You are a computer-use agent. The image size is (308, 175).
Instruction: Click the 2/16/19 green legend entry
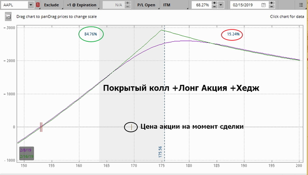pyautogui.click(x=26, y=157)
